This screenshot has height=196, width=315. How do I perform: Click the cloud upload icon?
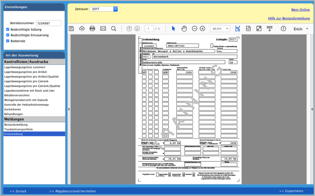click(x=82, y=29)
